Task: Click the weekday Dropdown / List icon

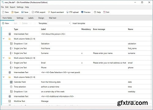Action: 11,92
